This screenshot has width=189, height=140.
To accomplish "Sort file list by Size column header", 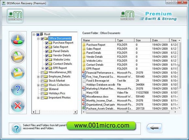I will [142, 40].
